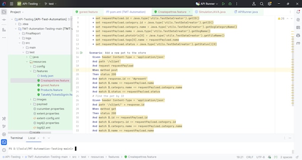
Task: Click 'Then status 200' on line 20
Action: [104, 74]
